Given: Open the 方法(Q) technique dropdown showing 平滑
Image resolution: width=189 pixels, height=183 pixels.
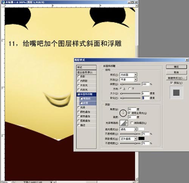Looking at the screenshot, I should (x=129, y=79).
